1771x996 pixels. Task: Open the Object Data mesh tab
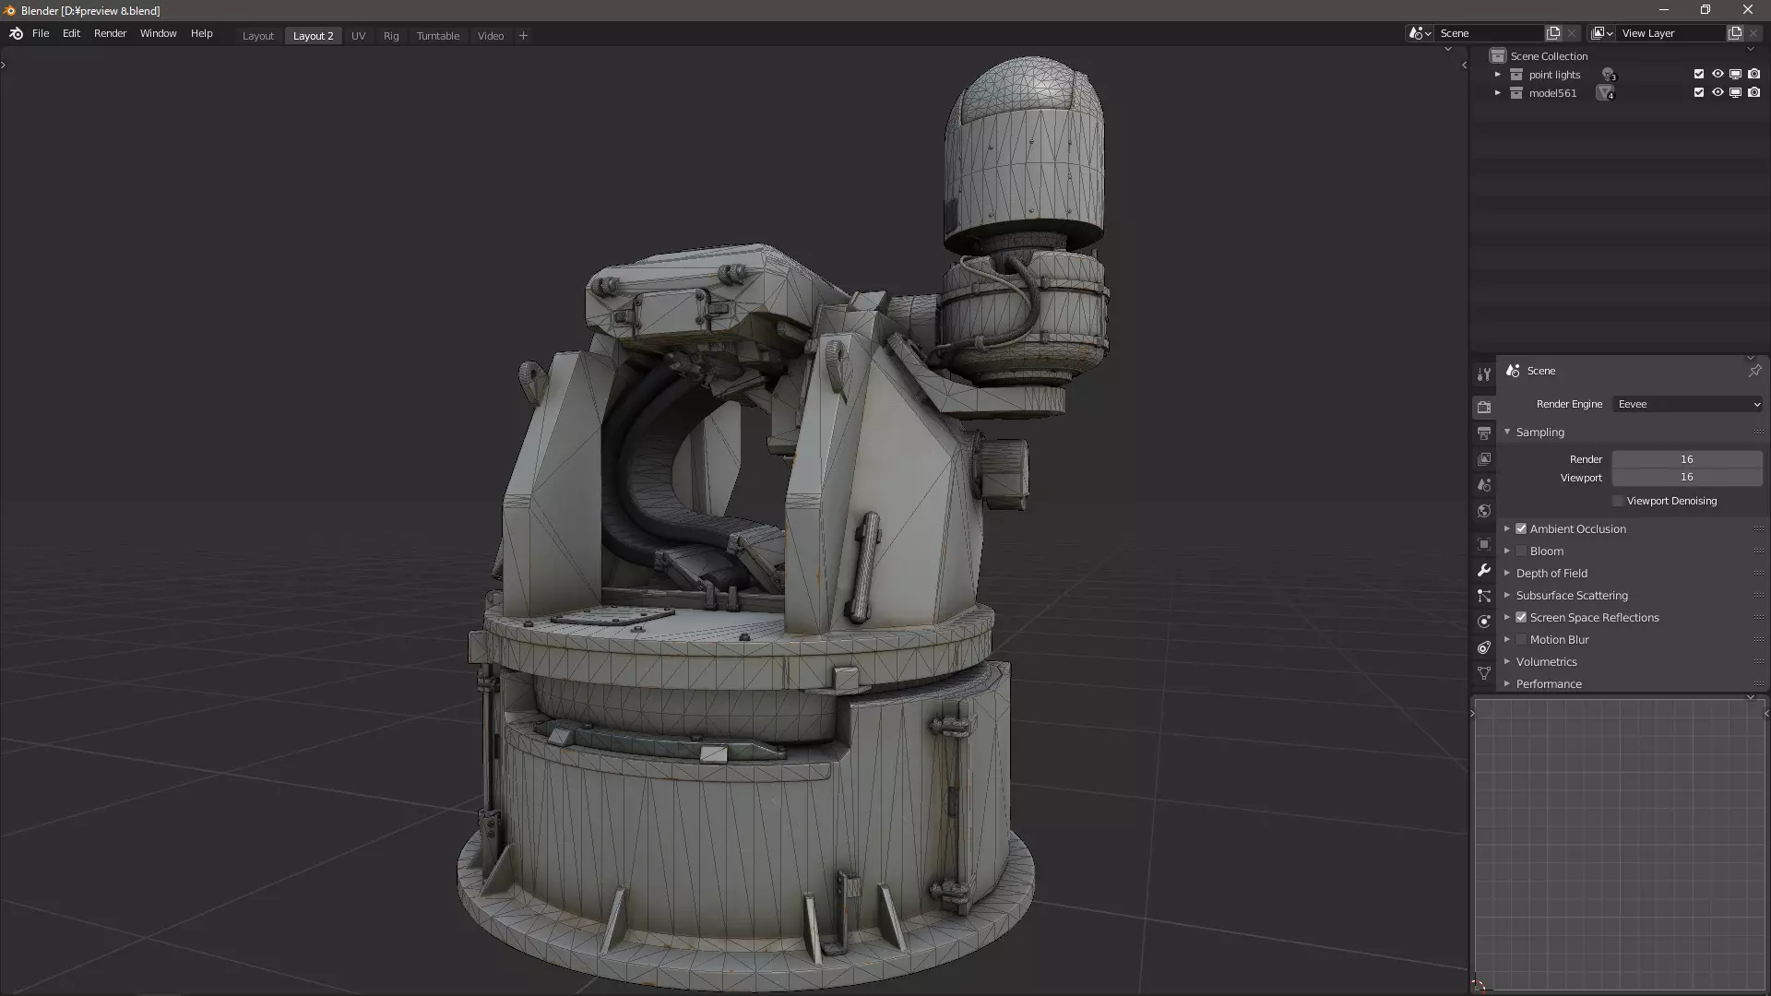[x=1483, y=673]
